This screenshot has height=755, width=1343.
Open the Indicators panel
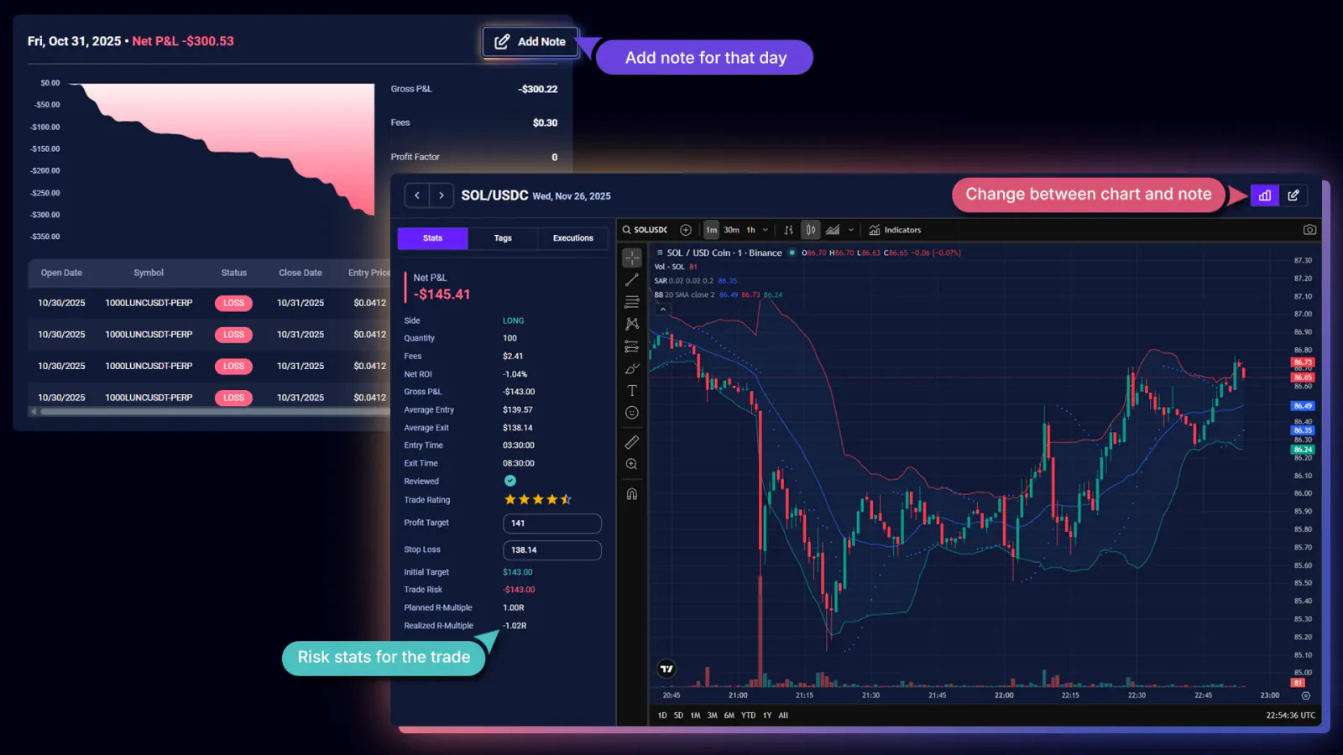pyautogui.click(x=896, y=229)
